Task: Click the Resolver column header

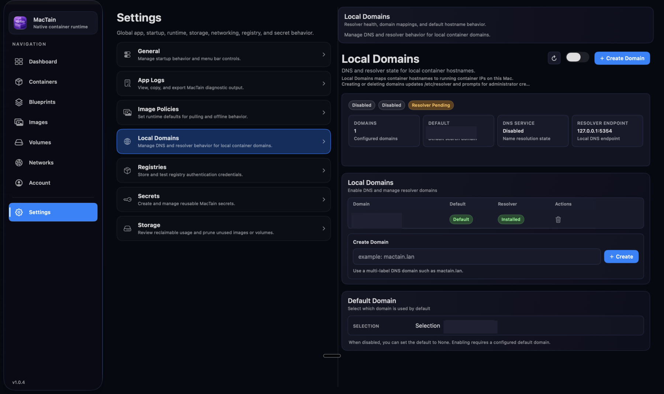Action: (x=507, y=204)
